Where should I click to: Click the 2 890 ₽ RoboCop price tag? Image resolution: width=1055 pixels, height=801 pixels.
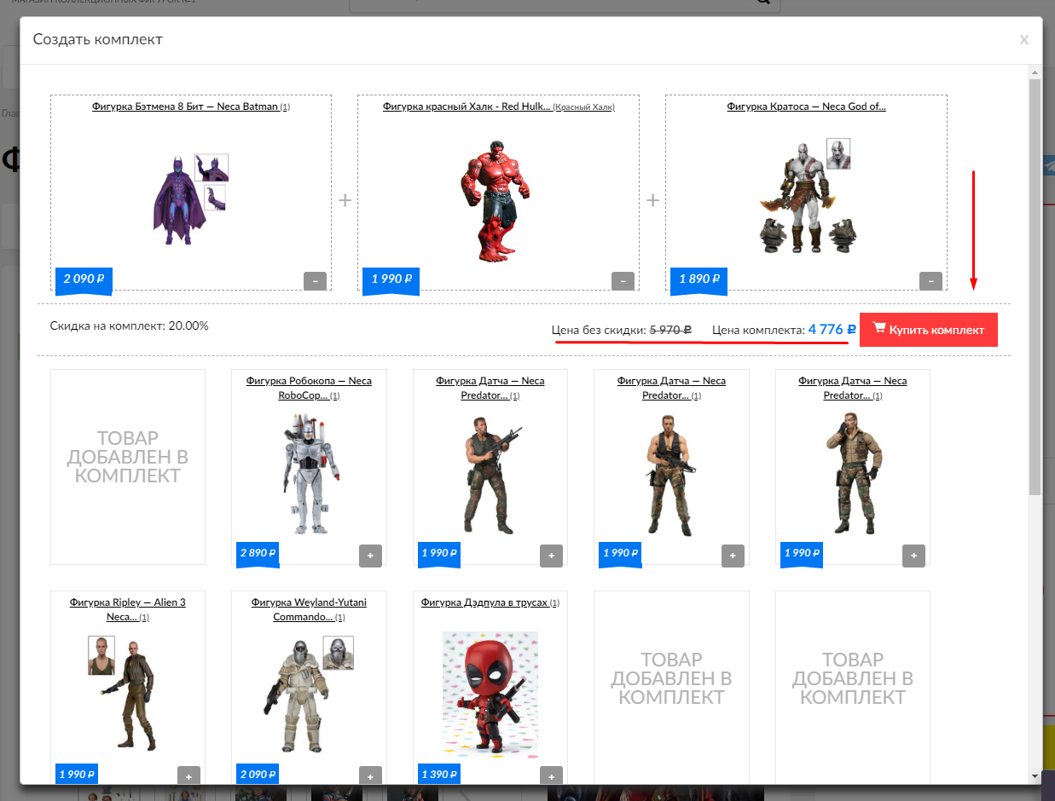tap(257, 553)
